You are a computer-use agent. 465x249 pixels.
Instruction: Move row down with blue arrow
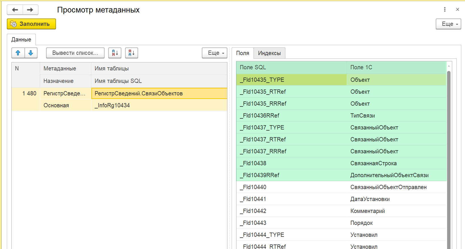coord(31,53)
